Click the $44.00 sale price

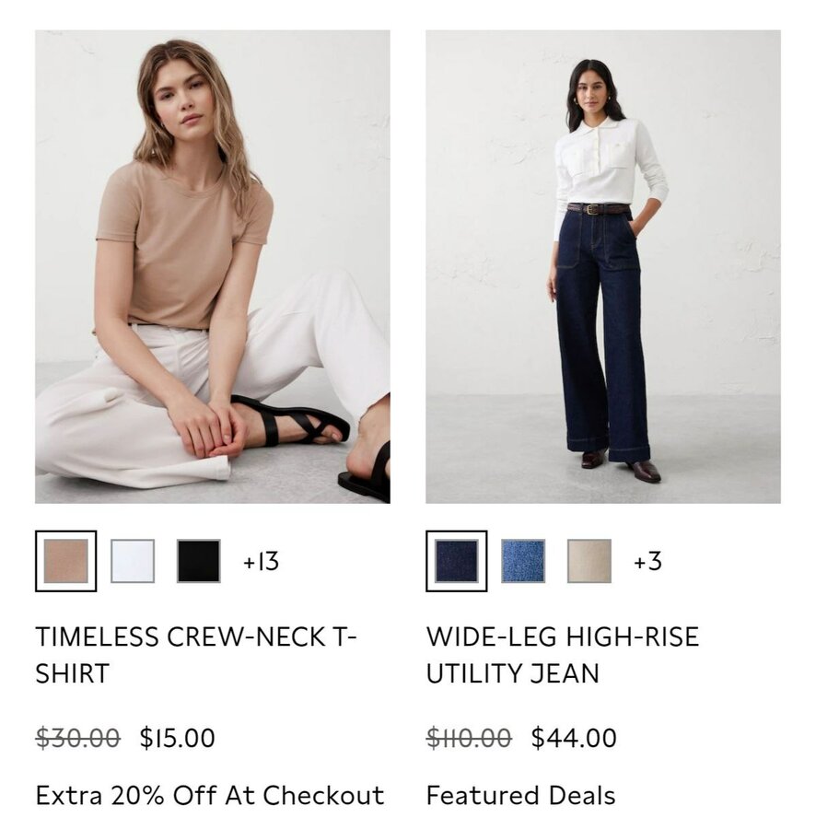pyautogui.click(x=574, y=738)
